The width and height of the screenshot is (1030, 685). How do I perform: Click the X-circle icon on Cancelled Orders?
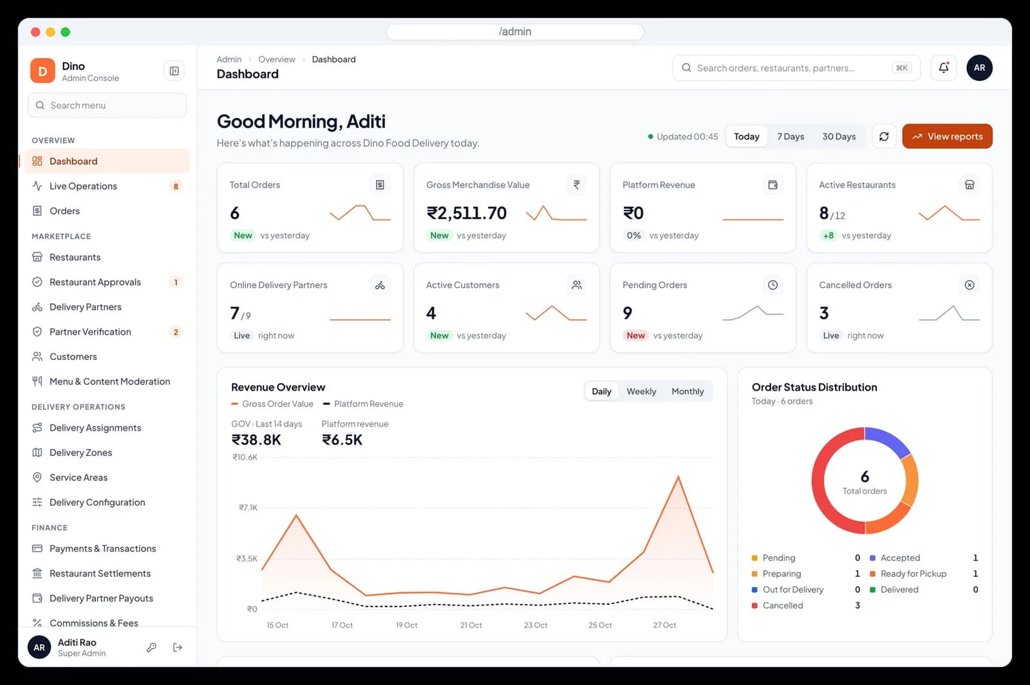click(969, 285)
